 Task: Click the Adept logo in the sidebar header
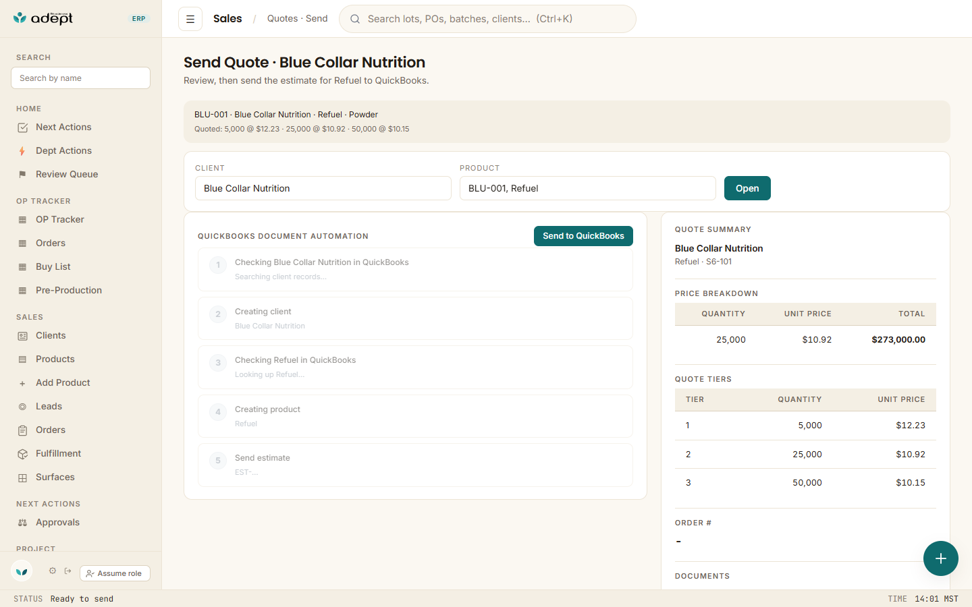[x=43, y=18]
